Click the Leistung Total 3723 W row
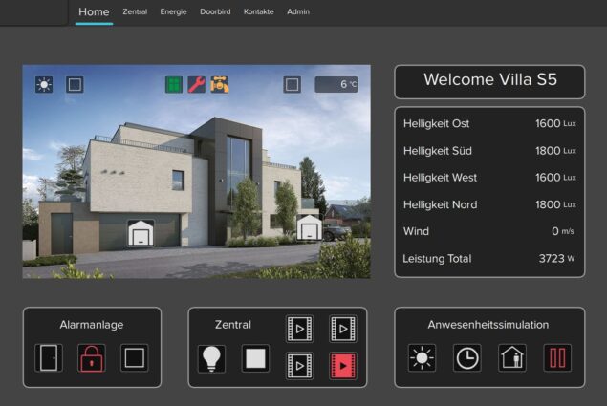This screenshot has width=607, height=406. pyautogui.click(x=489, y=258)
